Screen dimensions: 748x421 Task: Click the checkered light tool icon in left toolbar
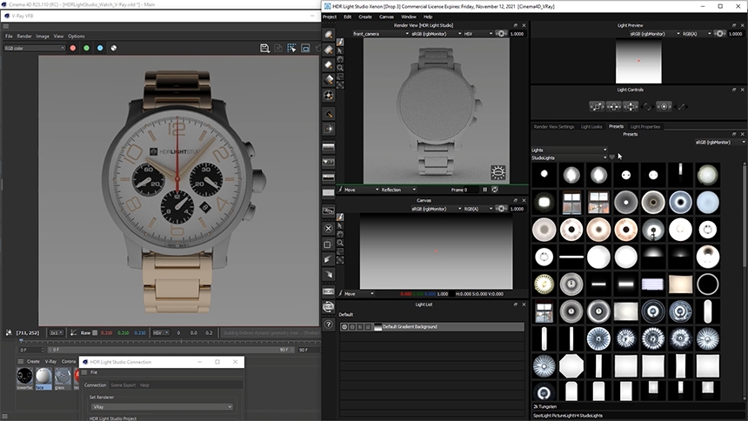328,95
